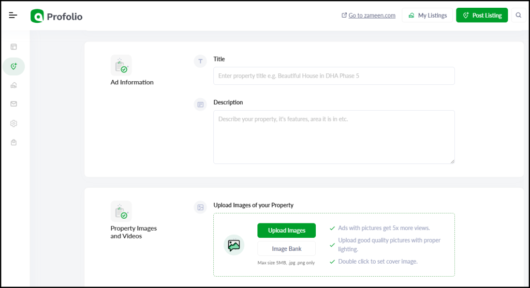Open the Image Bank
Viewport: 530px width, 288px height.
[x=287, y=249]
